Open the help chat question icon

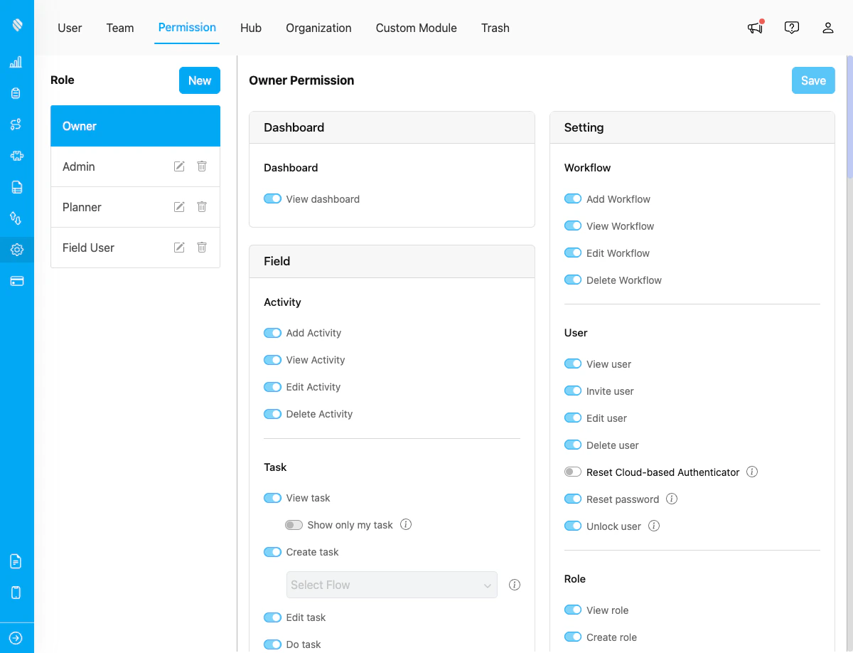pos(792,28)
